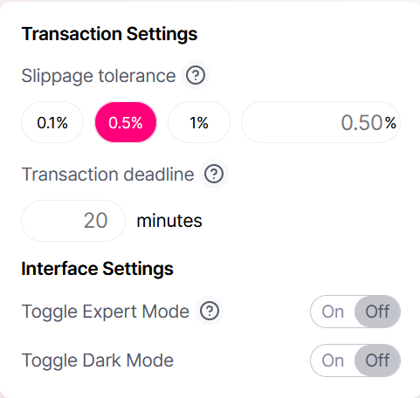Click the Toggle Dark Mode label
This screenshot has width=420, height=398.
pyautogui.click(x=98, y=360)
